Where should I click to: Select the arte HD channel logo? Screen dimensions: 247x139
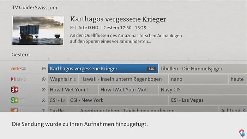tap(18, 69)
